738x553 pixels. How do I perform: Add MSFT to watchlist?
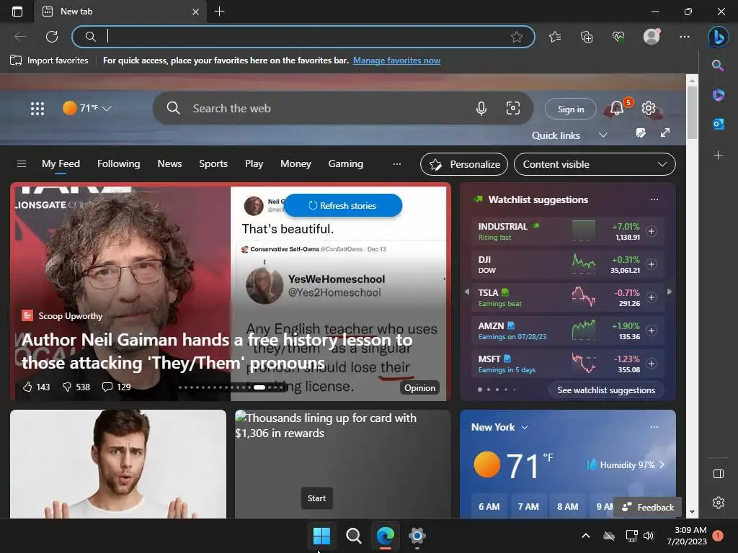652,364
